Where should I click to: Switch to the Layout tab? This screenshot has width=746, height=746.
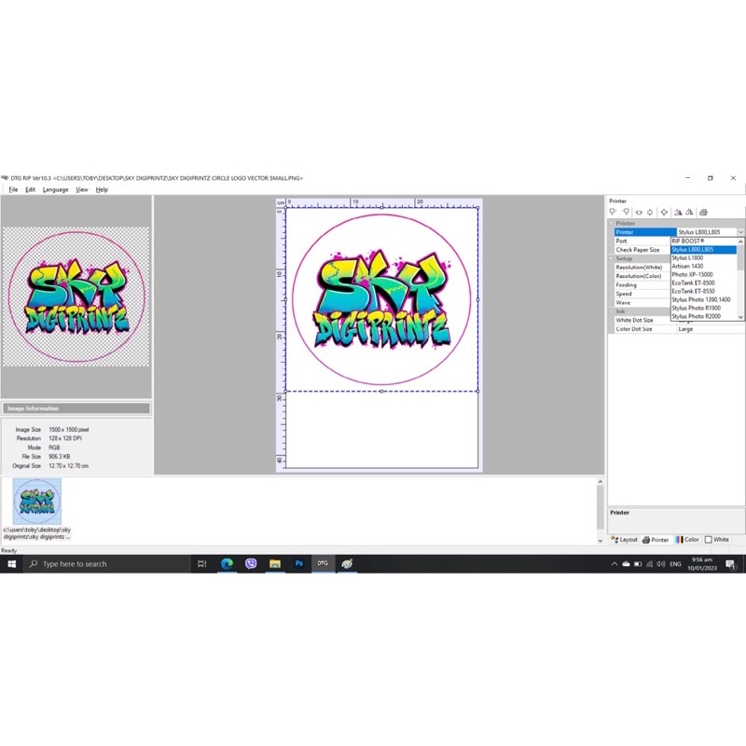click(625, 540)
